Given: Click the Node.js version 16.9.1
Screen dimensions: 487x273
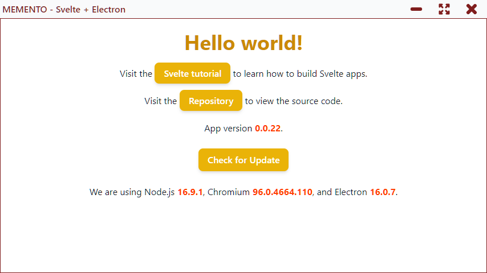Looking at the screenshot, I should [190, 192].
